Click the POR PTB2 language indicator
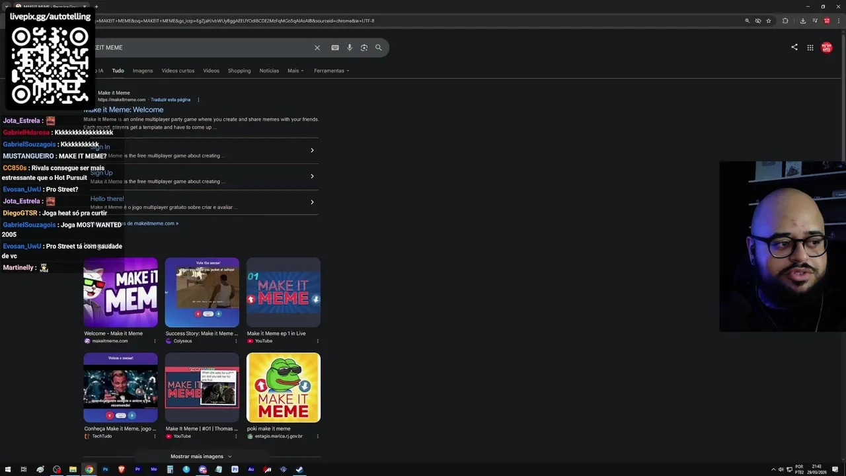 click(x=799, y=469)
